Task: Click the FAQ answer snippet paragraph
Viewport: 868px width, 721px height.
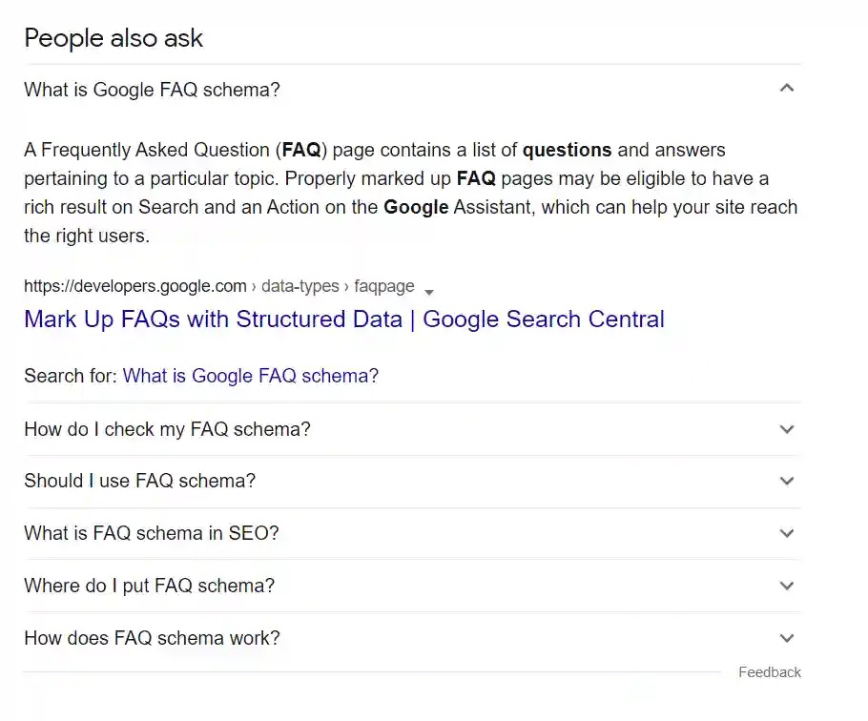Action: (410, 193)
